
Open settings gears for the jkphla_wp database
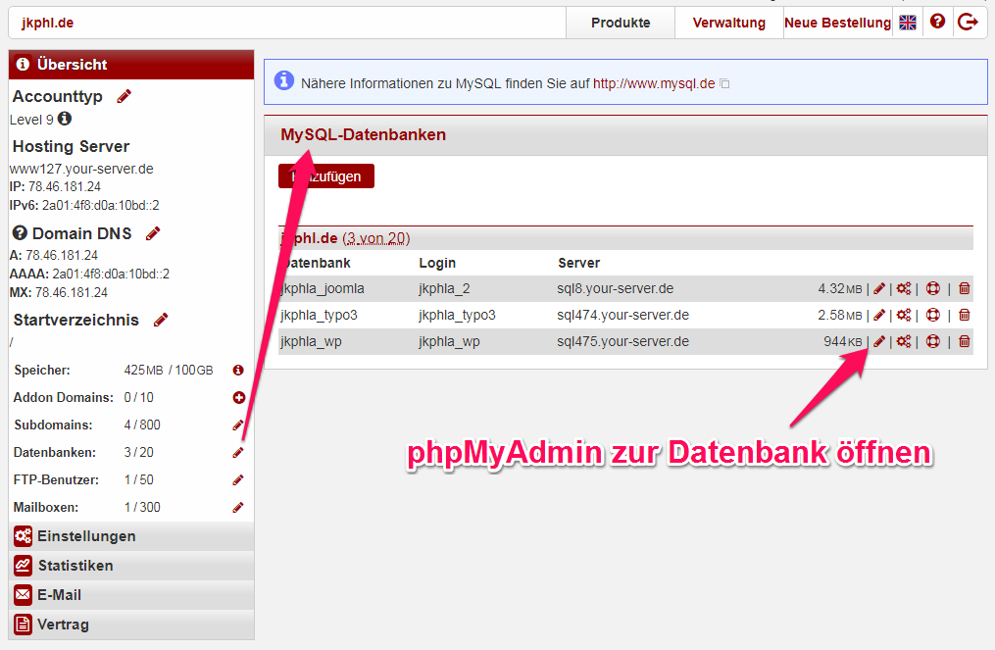[903, 341]
